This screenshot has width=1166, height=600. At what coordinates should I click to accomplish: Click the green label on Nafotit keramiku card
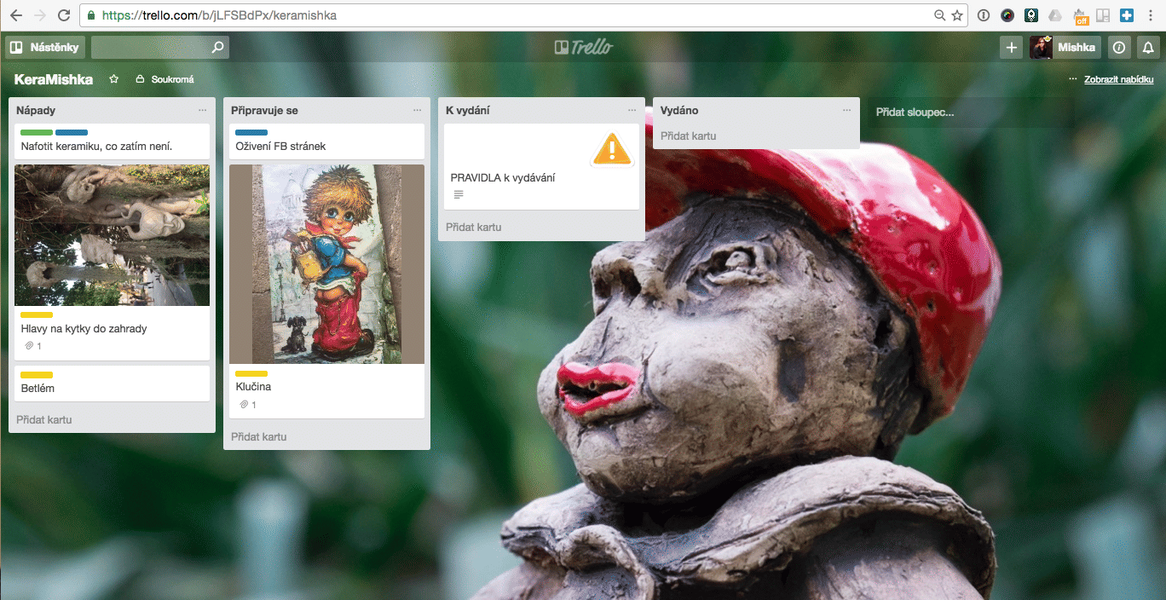pyautogui.click(x=37, y=133)
